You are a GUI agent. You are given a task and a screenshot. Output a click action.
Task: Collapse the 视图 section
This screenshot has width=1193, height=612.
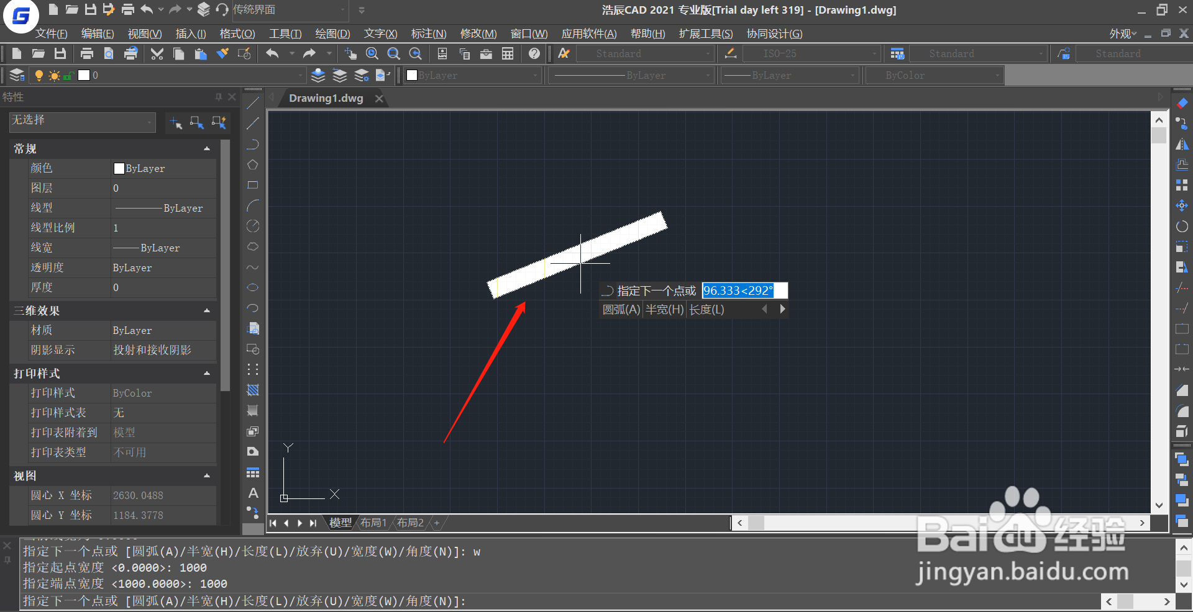tap(207, 475)
